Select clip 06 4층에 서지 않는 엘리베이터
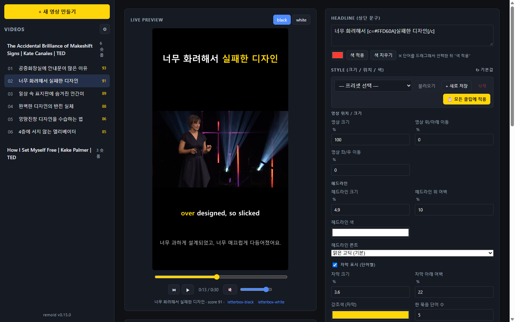This screenshot has height=322, width=515. coord(57,132)
